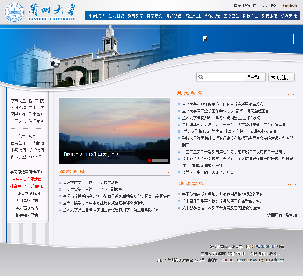
Task: Open the 常用链接 dropdown arrow
Action: click(x=292, y=77)
